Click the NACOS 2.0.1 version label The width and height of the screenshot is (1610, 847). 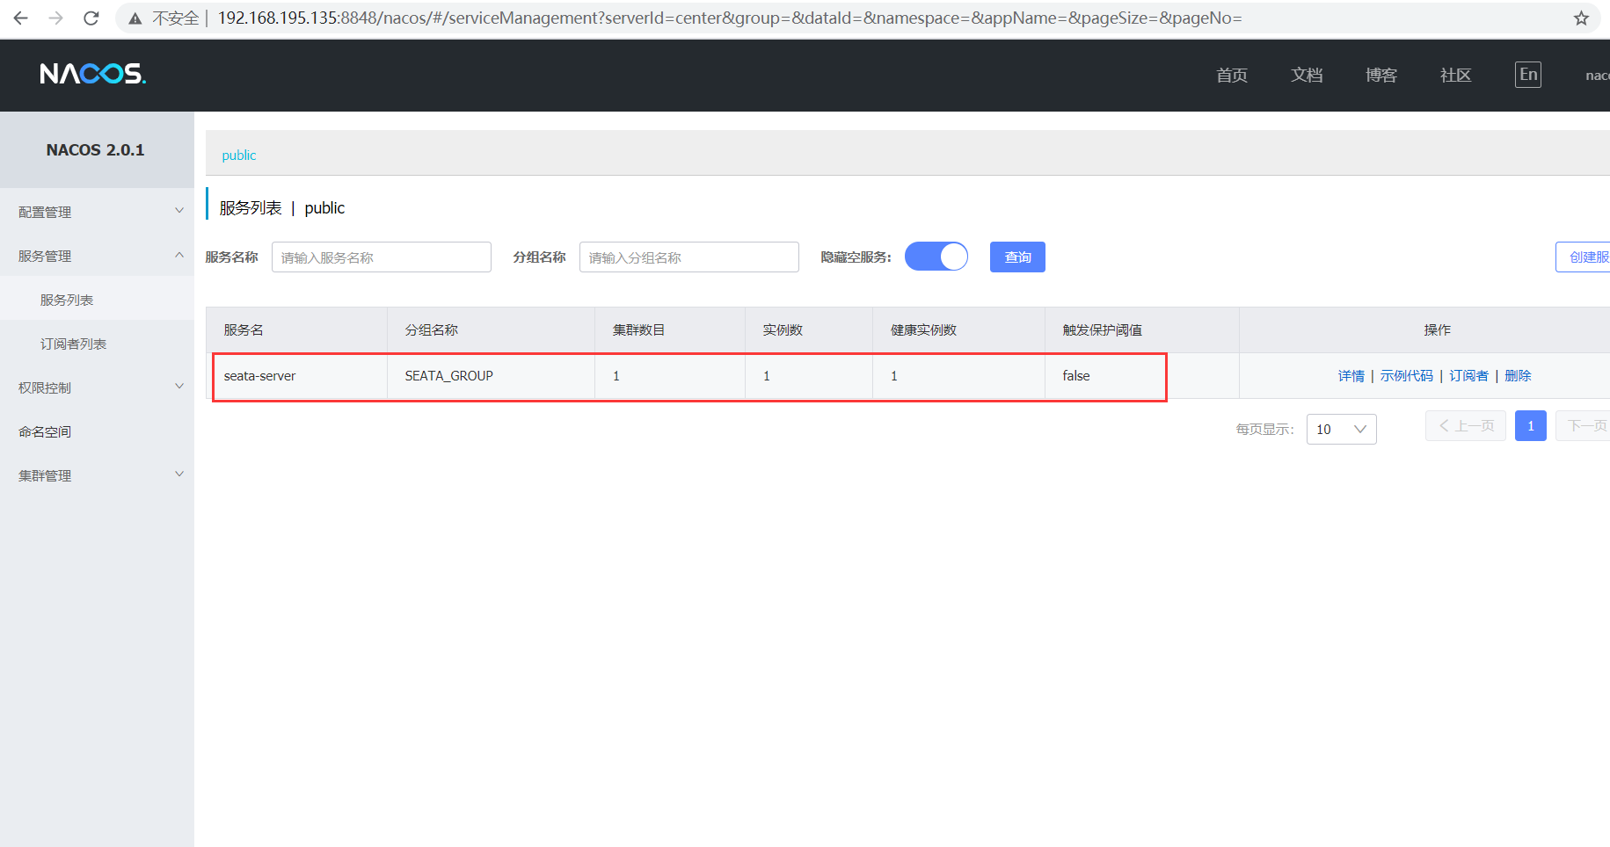[x=95, y=150]
